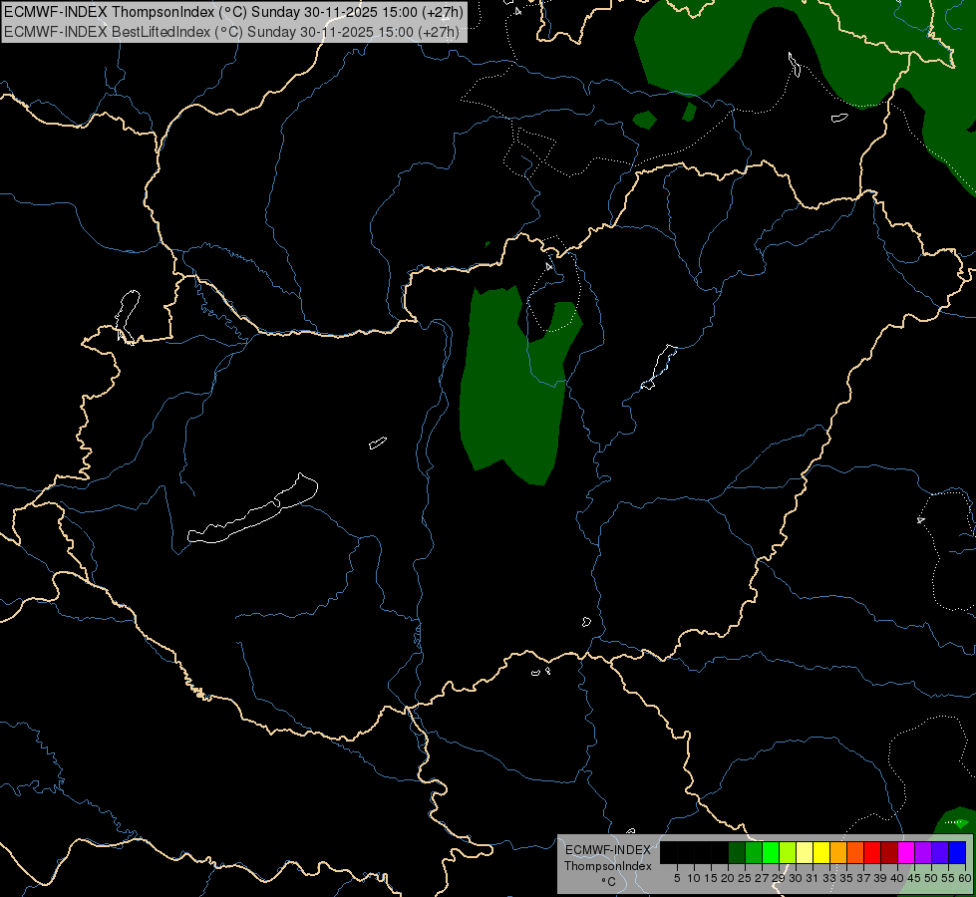Click the yellow 31–33 legend swatch
Image resolution: width=976 pixels, height=897 pixels.
pos(821,852)
